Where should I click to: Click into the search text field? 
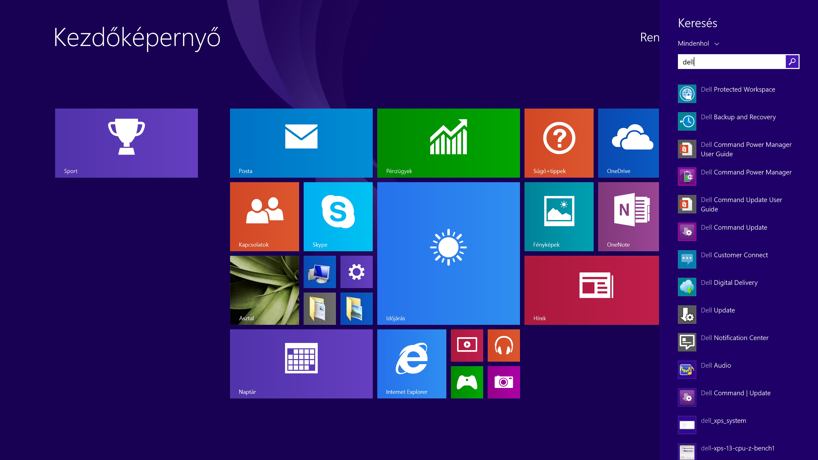[x=730, y=62]
